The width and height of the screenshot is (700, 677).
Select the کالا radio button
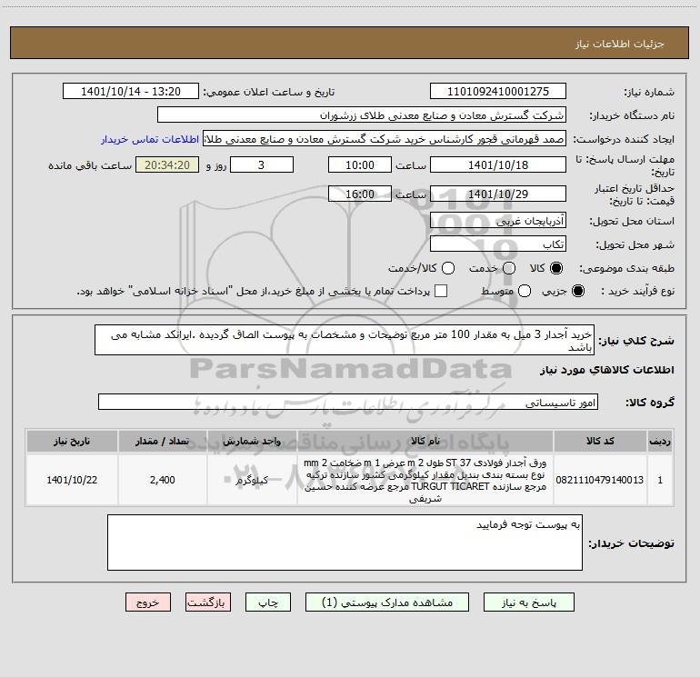tap(556, 268)
